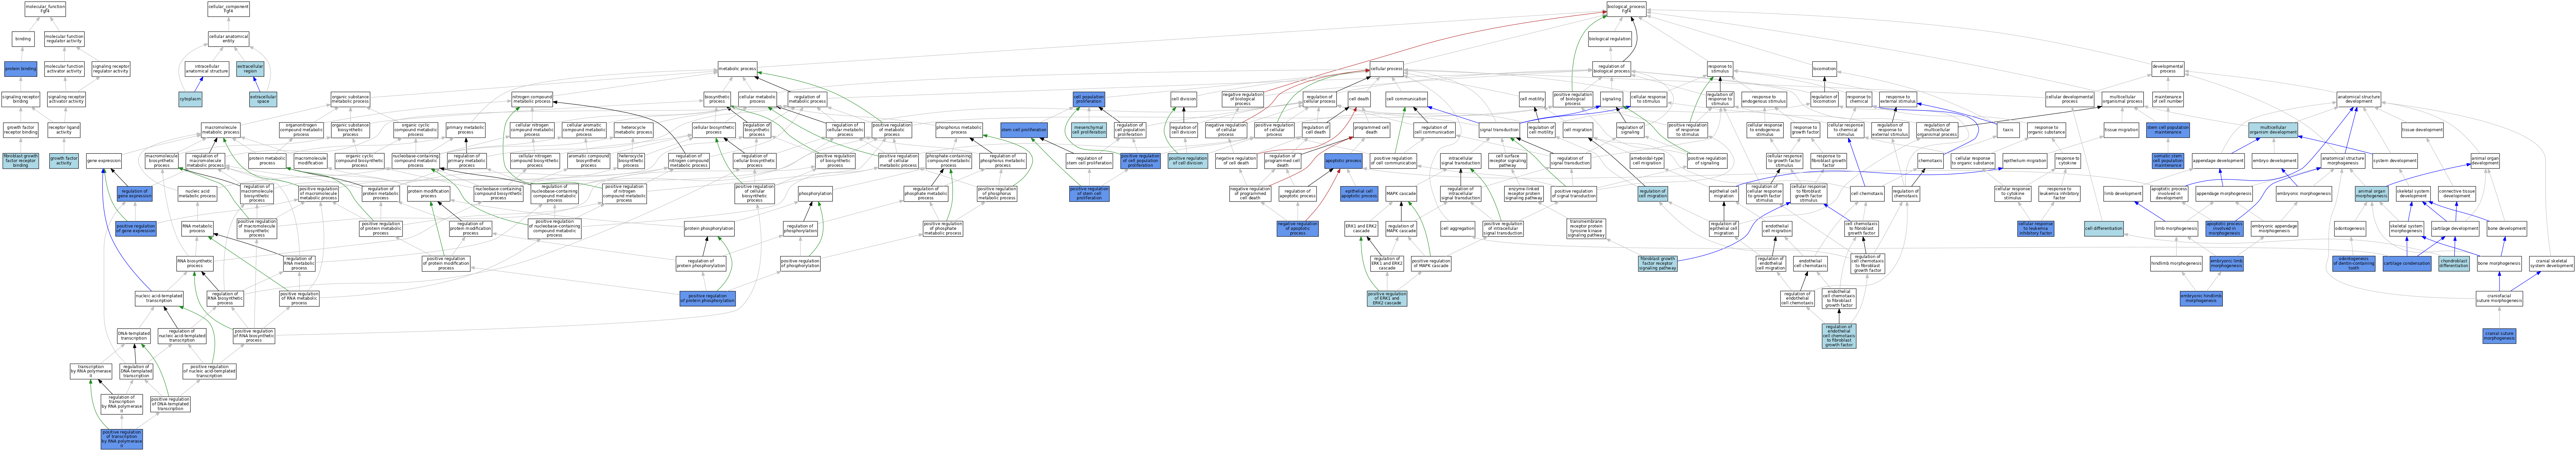This screenshot has width=2576, height=451.
Task: Select nitrogen compound metabolic process node
Action: pos(532,99)
